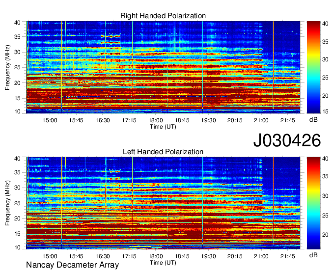Click the bottom plot Frequency (MHz) axis label
The image size is (334, 271).
point(7,203)
